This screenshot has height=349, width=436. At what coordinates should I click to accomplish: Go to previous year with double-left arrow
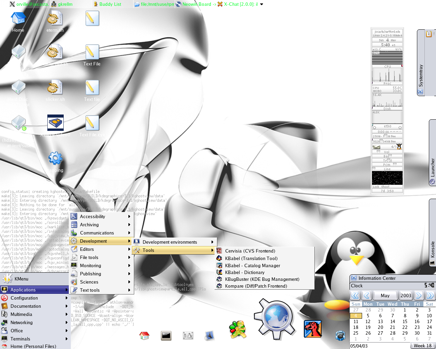tap(355, 295)
